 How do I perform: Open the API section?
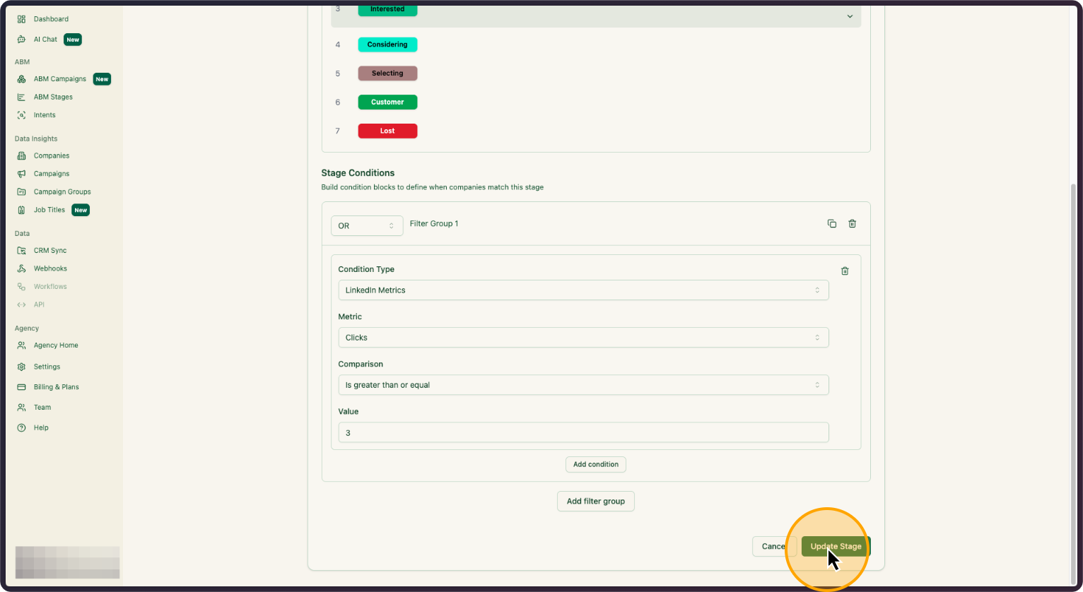click(22, 304)
